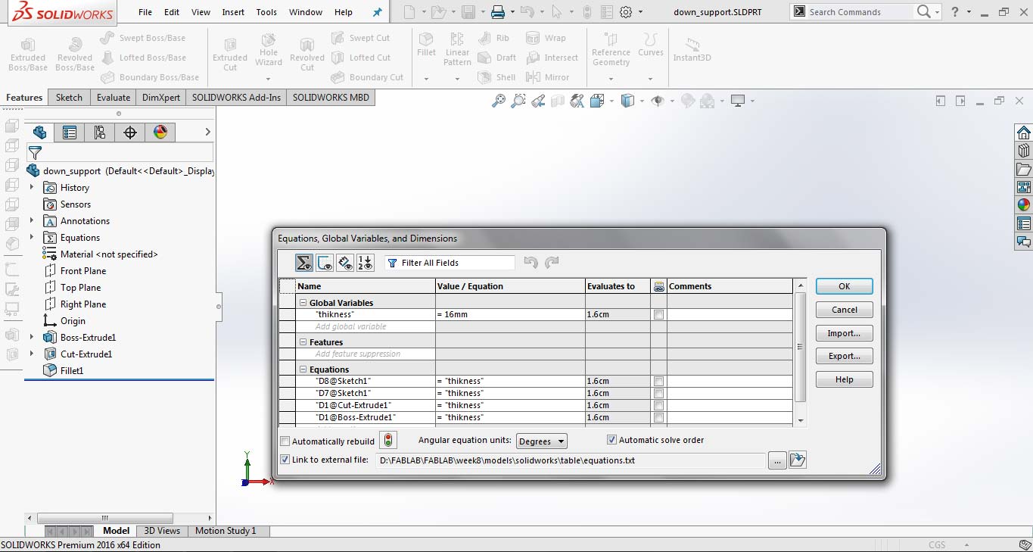The width and height of the screenshot is (1033, 552).
Task: Click the Export... button
Action: coord(845,356)
